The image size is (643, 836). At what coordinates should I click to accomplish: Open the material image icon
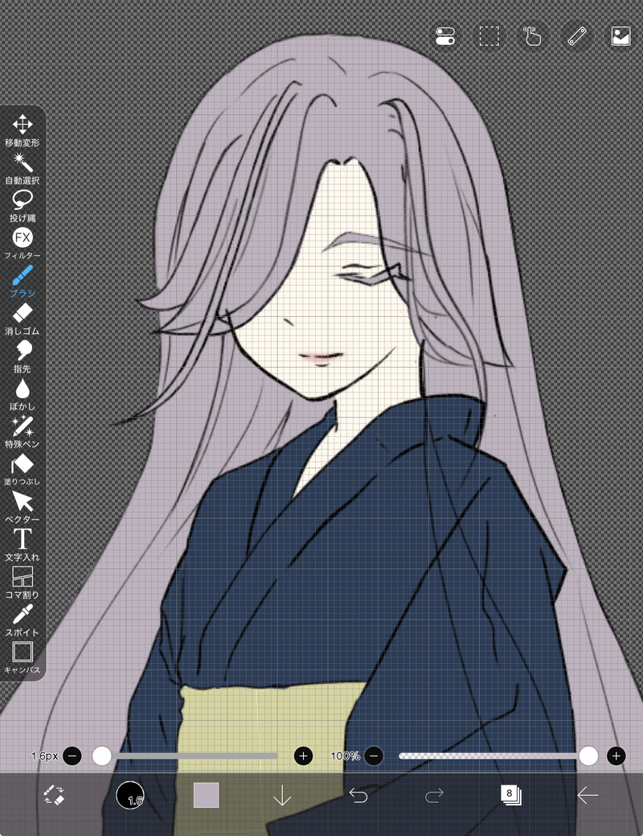621,36
